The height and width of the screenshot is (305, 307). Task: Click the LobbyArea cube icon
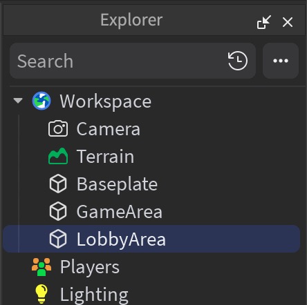point(58,239)
